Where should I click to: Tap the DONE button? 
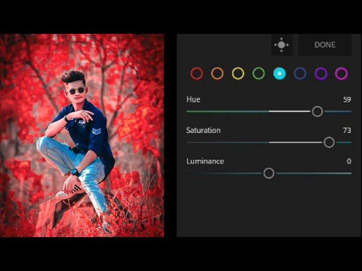pos(325,45)
